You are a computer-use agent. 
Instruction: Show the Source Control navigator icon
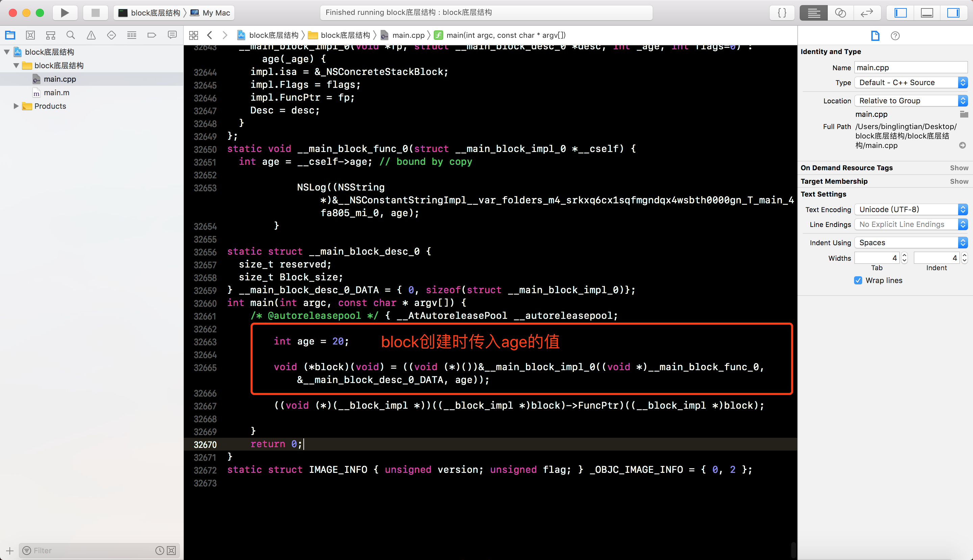pyautogui.click(x=30, y=35)
